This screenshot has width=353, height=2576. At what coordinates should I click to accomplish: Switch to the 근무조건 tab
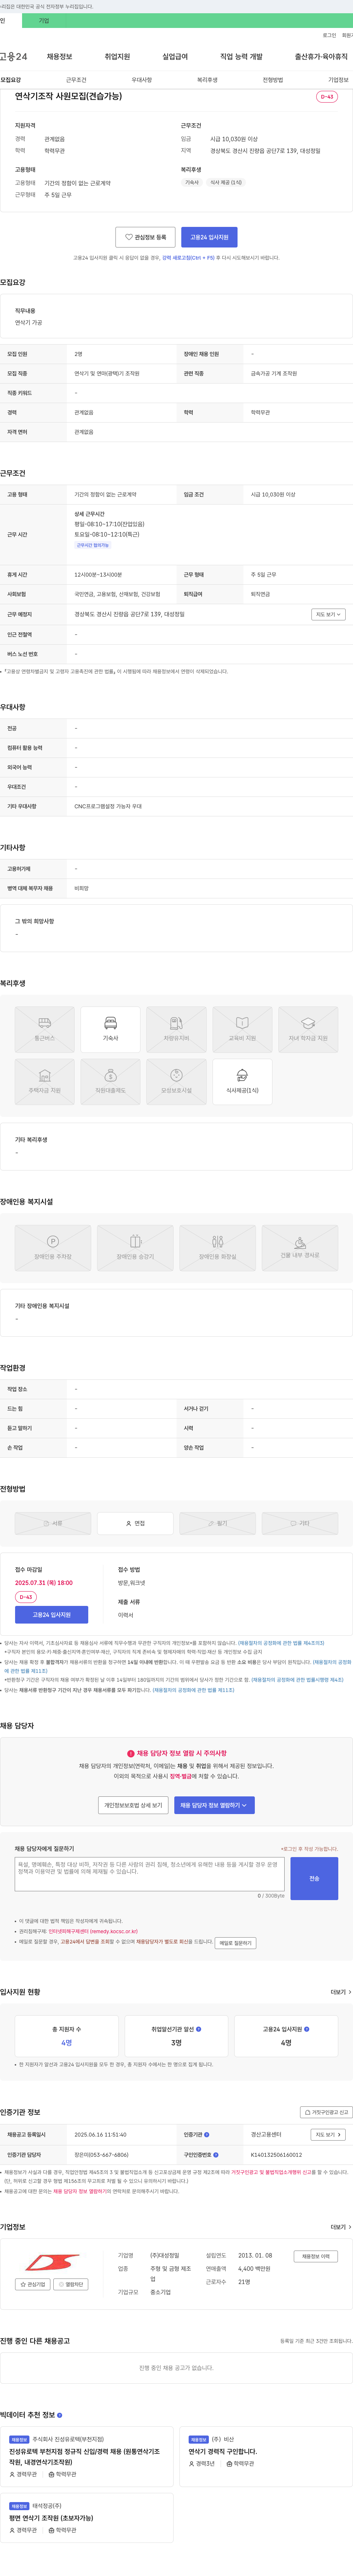76,80
